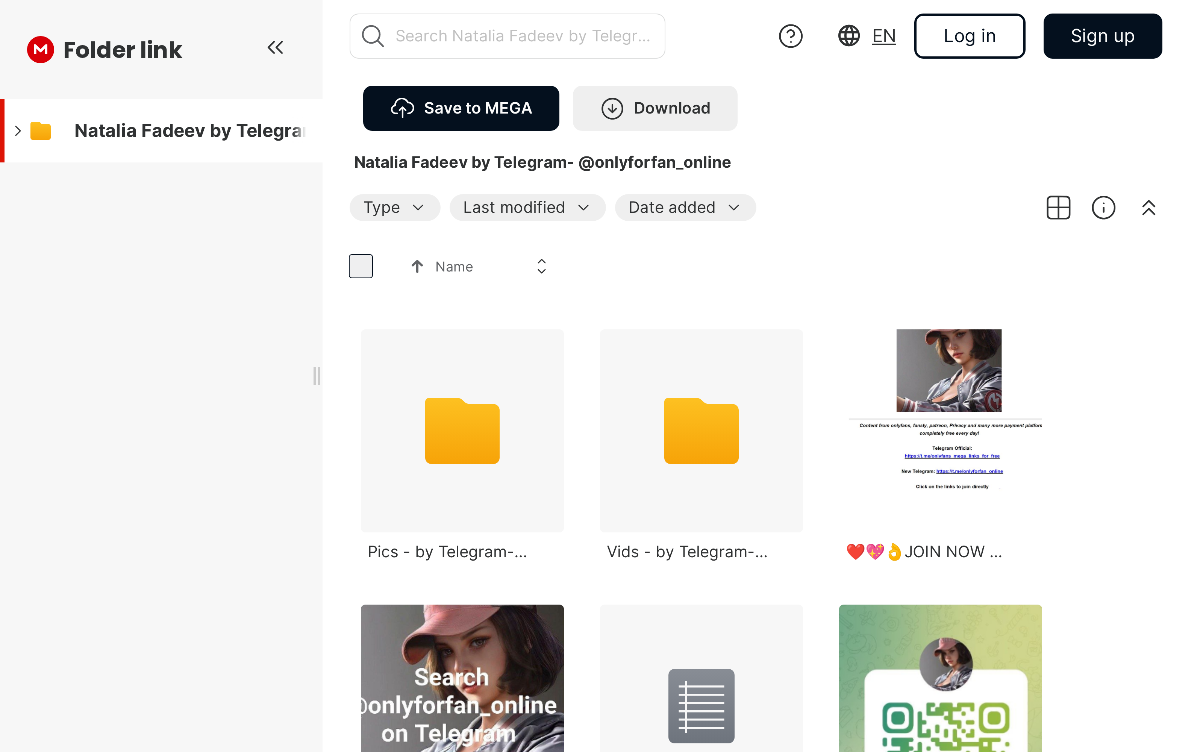Click the sidebar folder icon

41,131
